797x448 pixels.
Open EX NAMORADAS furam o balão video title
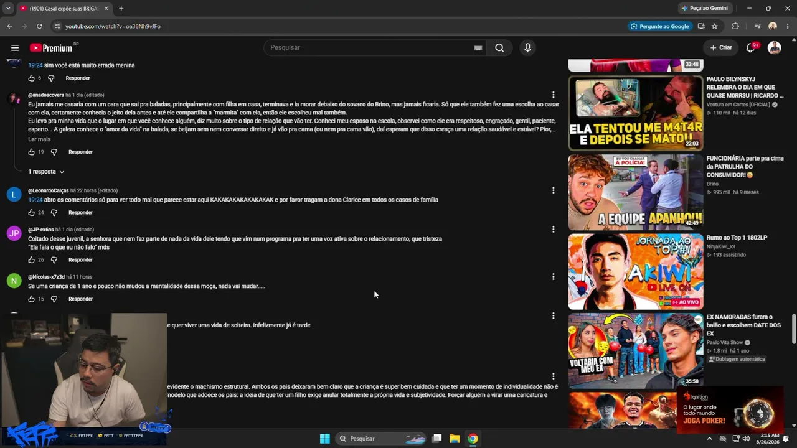click(743, 325)
